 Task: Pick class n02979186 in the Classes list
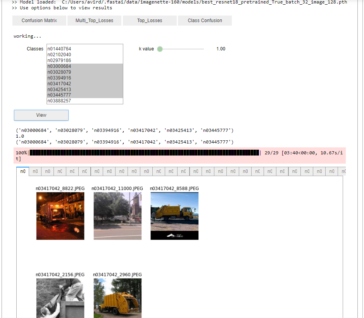click(x=59, y=60)
